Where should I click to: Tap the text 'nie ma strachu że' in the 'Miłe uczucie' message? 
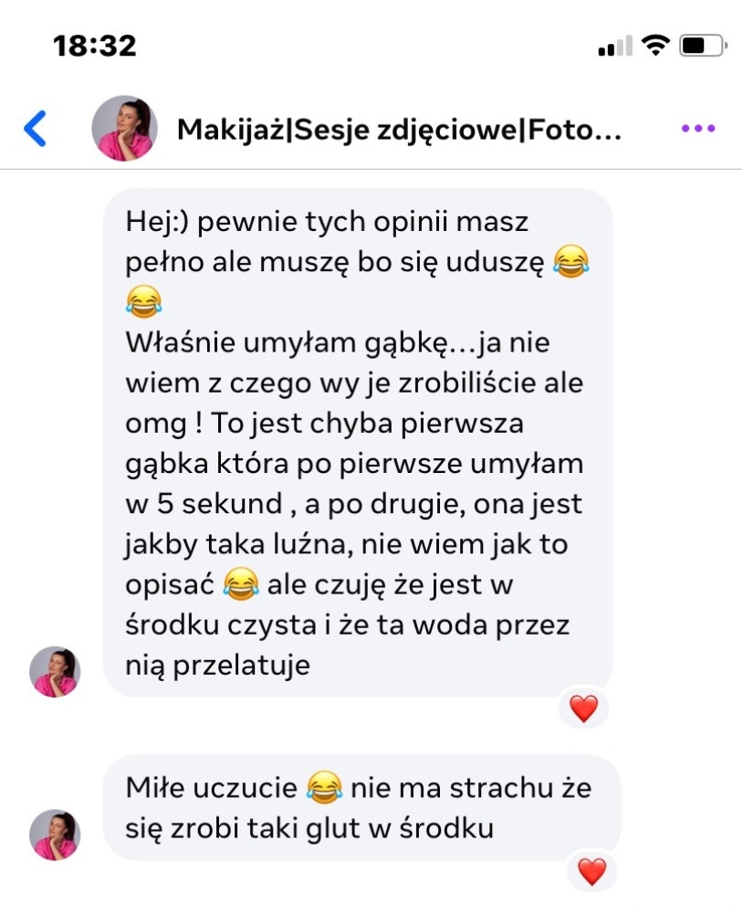(x=471, y=788)
